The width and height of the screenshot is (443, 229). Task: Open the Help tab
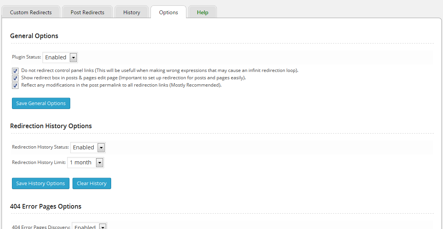coord(203,12)
